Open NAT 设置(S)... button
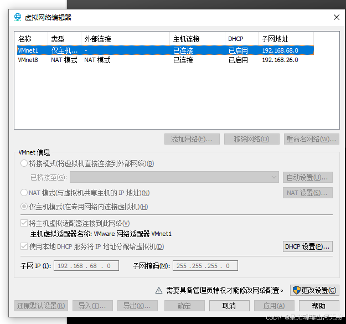Image resolution: width=346 pixels, height=324 pixels. click(308, 193)
